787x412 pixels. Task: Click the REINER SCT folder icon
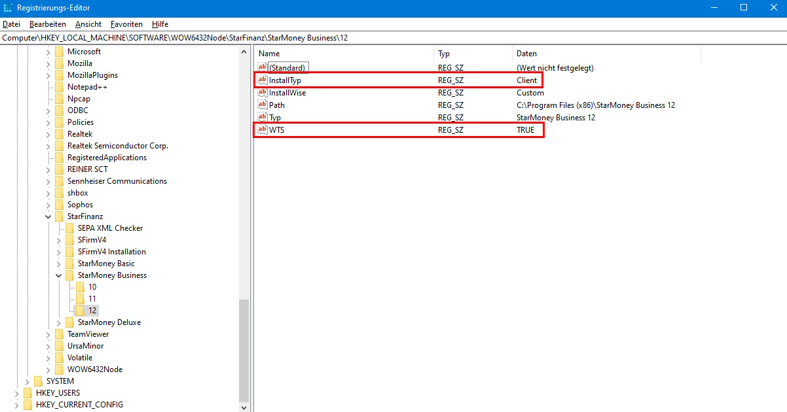pos(59,169)
